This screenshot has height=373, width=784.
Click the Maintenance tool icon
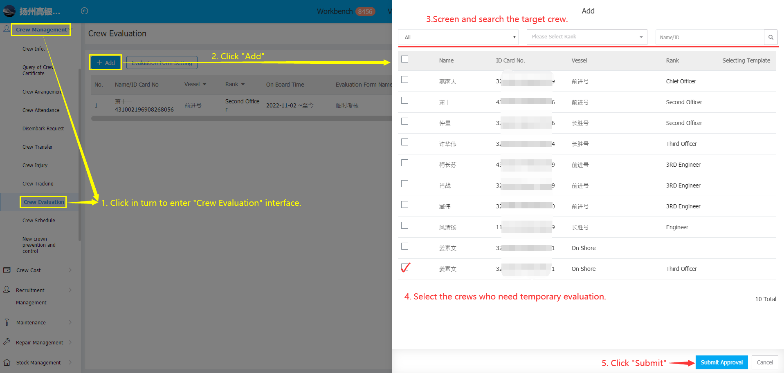[7, 322]
